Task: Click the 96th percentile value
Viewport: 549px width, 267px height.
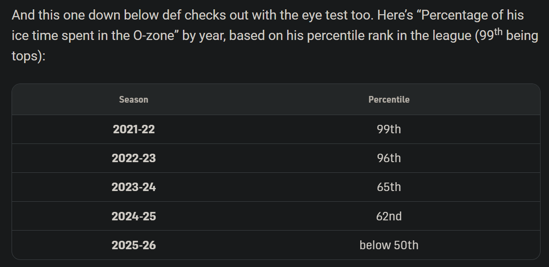Action: (x=389, y=158)
